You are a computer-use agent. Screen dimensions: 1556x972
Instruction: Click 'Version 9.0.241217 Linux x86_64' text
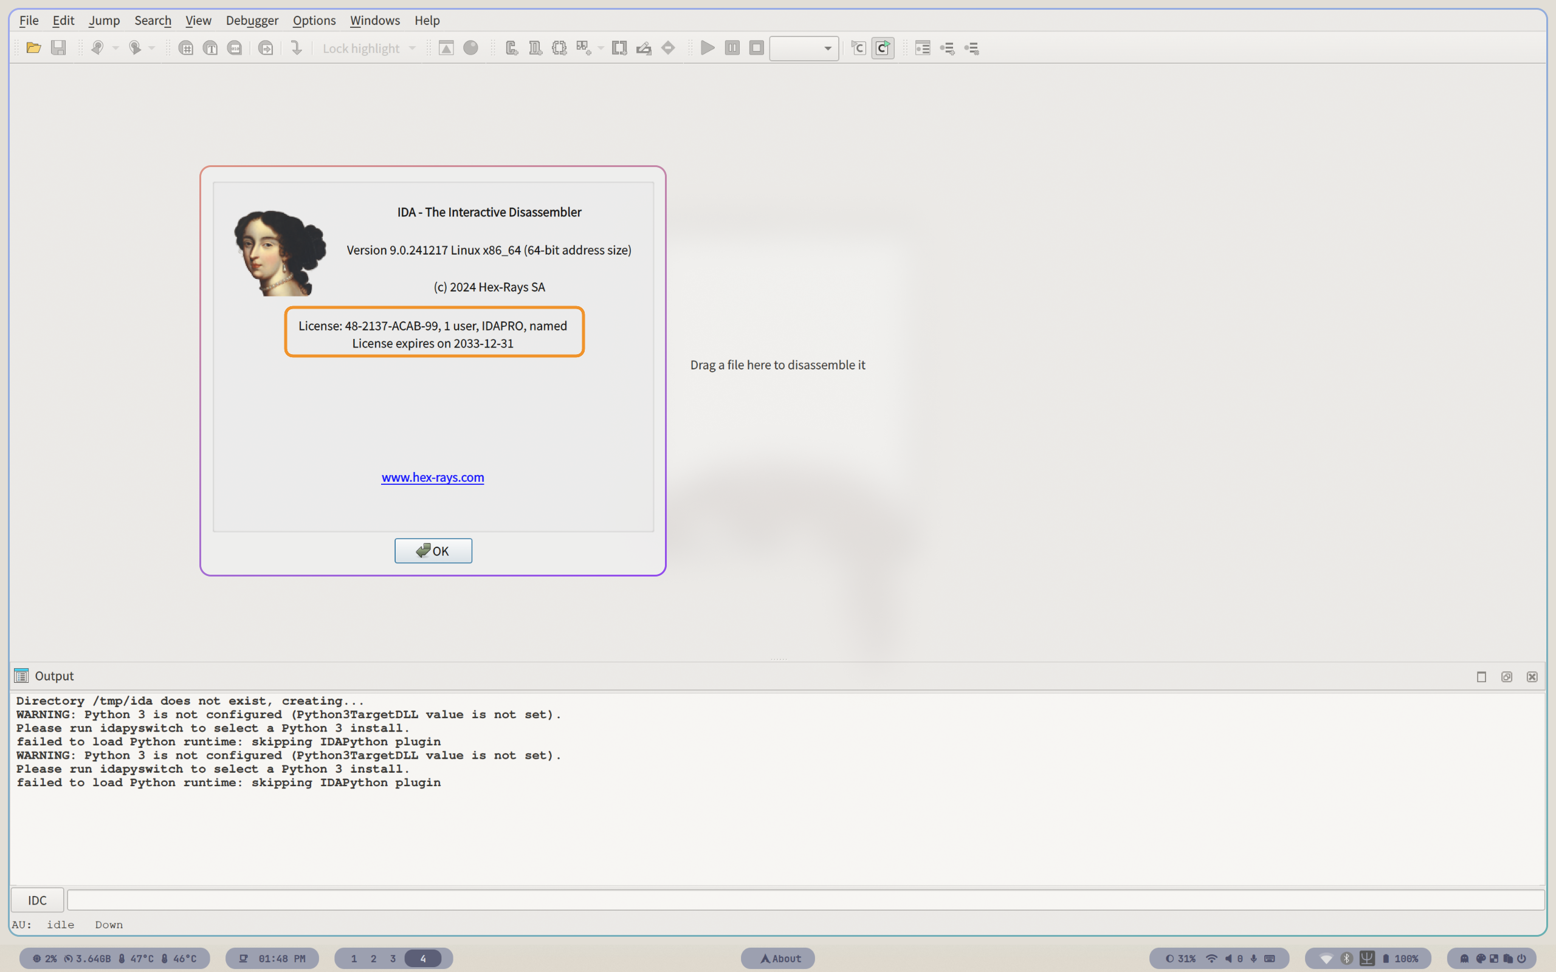click(x=433, y=250)
